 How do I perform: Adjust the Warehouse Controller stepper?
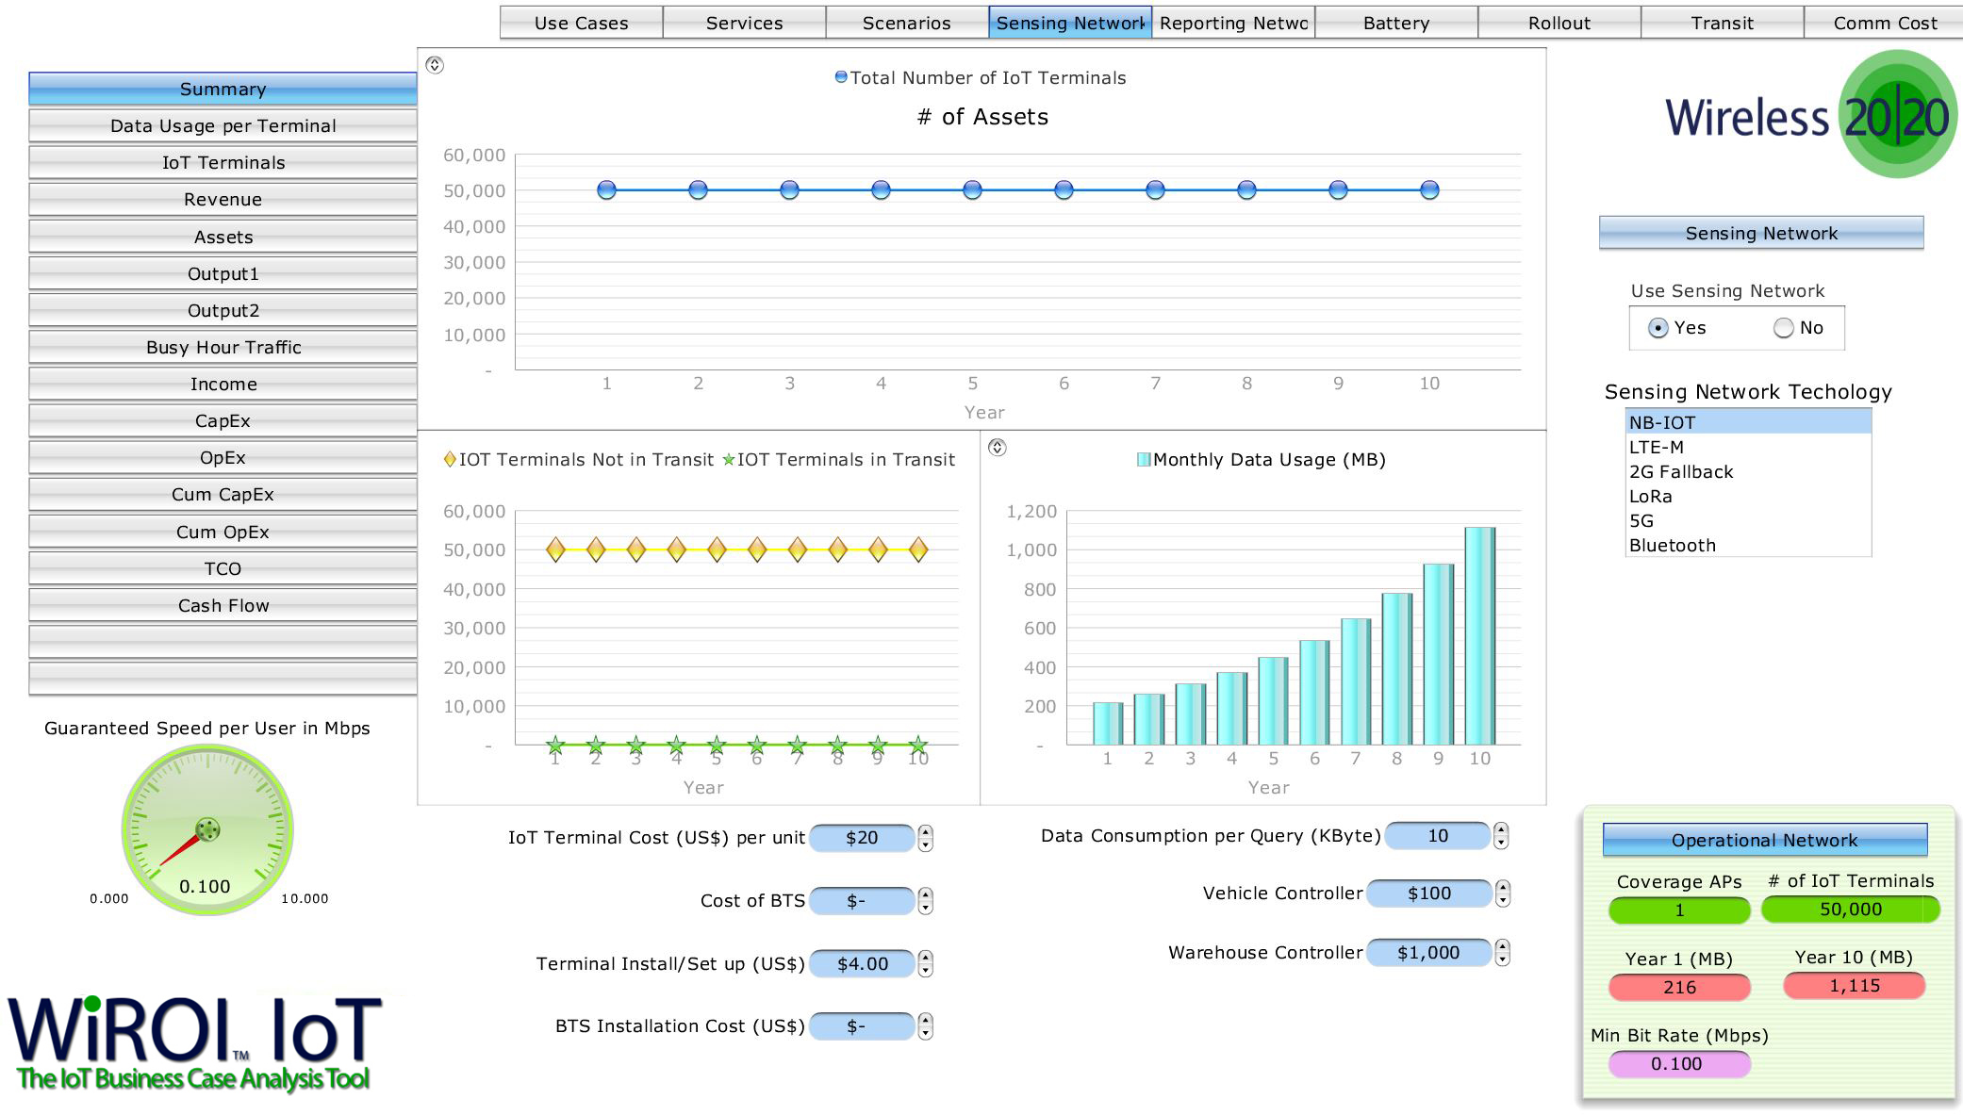pyautogui.click(x=1503, y=953)
